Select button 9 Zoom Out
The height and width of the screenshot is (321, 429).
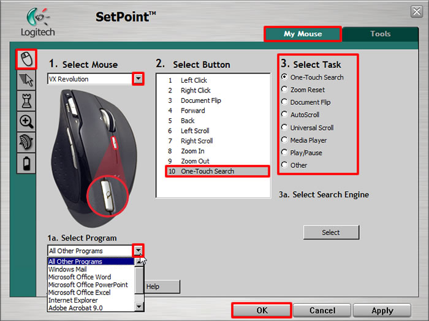tap(213, 161)
